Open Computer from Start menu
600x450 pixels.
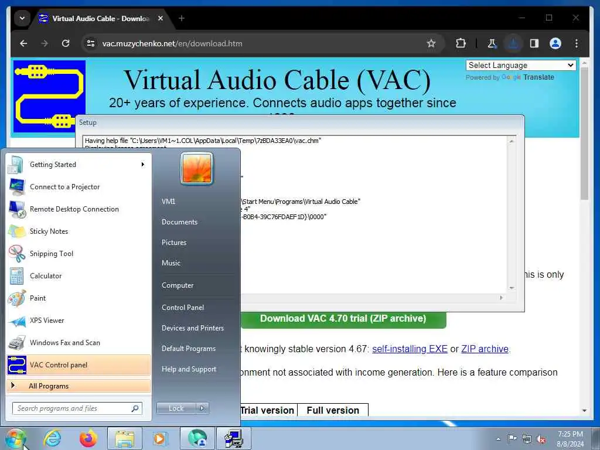tap(178, 285)
